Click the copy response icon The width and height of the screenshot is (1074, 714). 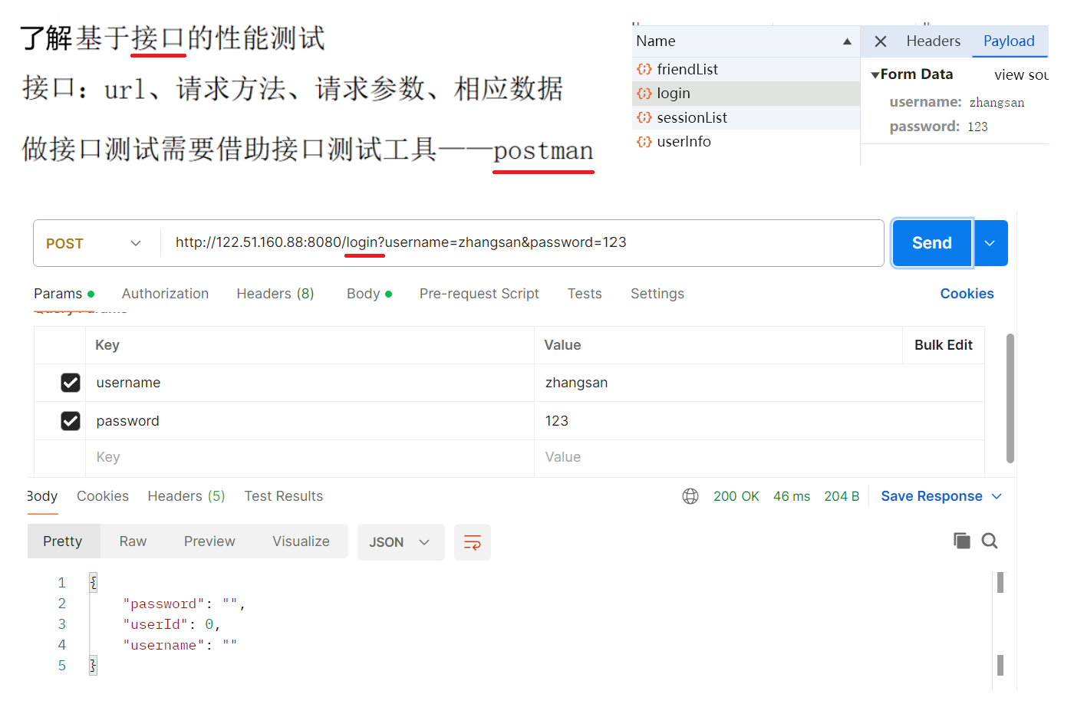coord(962,541)
